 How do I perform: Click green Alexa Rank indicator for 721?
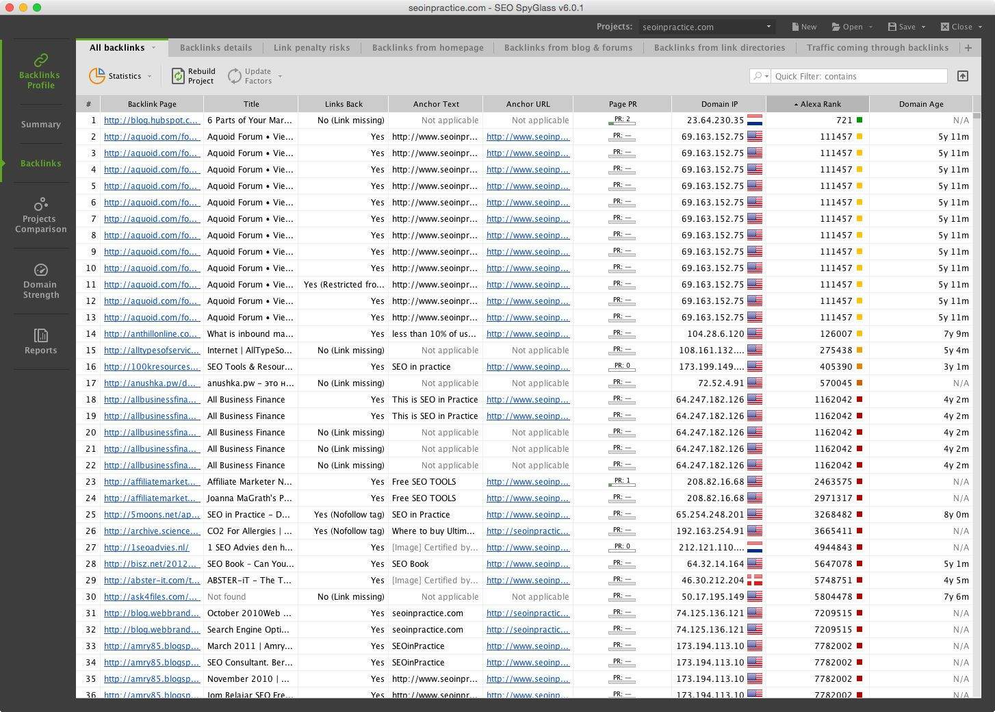pyautogui.click(x=860, y=120)
